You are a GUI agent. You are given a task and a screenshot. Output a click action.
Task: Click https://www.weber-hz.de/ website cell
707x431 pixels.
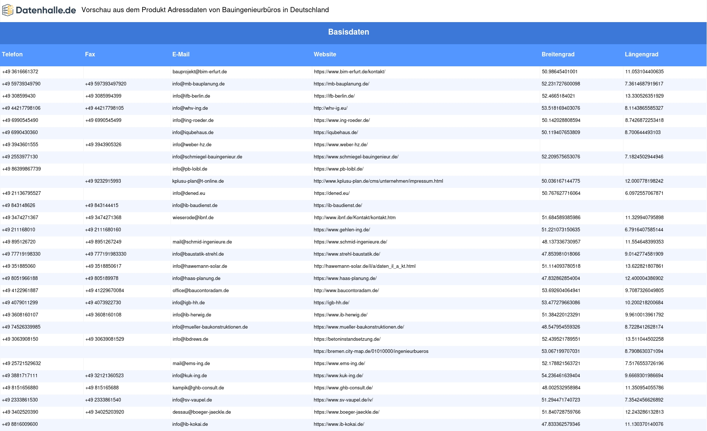pos(341,145)
